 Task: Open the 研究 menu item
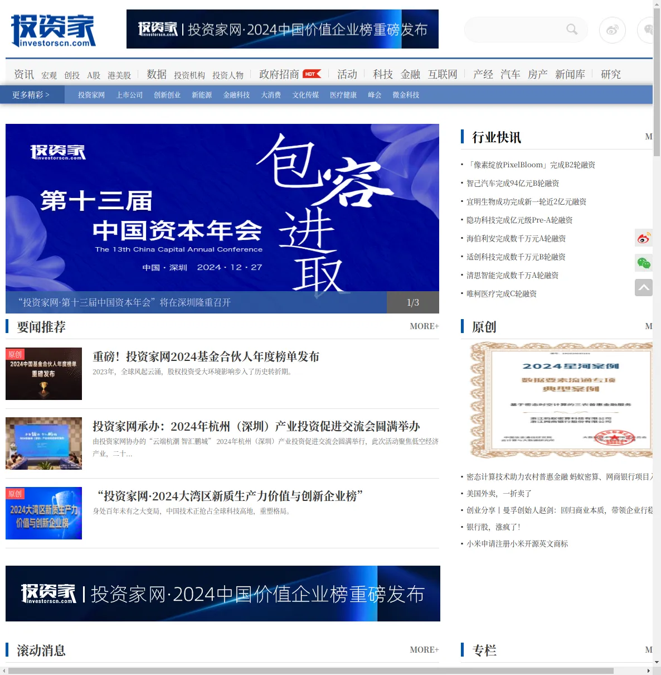611,74
